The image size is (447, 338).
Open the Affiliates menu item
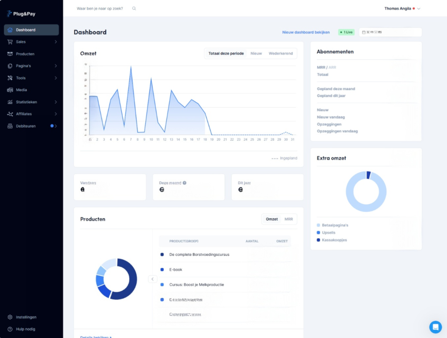pyautogui.click(x=24, y=114)
